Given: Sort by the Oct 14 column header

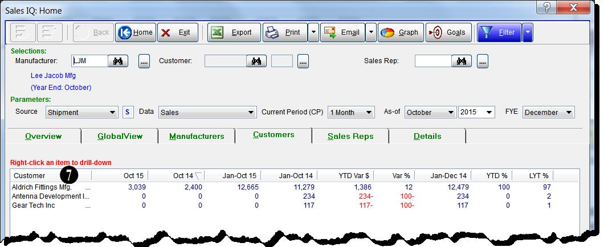Looking at the screenshot, I should [176, 176].
